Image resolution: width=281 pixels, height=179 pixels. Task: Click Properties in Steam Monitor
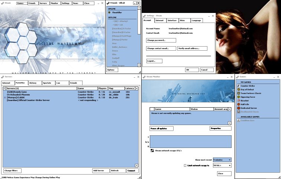220,128
